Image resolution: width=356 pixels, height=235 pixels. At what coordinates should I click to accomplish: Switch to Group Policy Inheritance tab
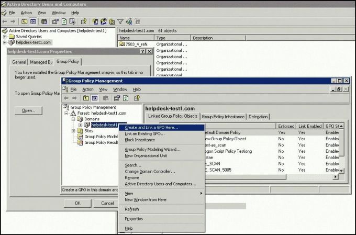click(222, 117)
